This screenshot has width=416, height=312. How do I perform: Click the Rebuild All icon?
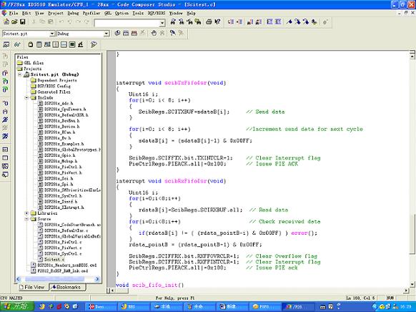[x=134, y=33]
